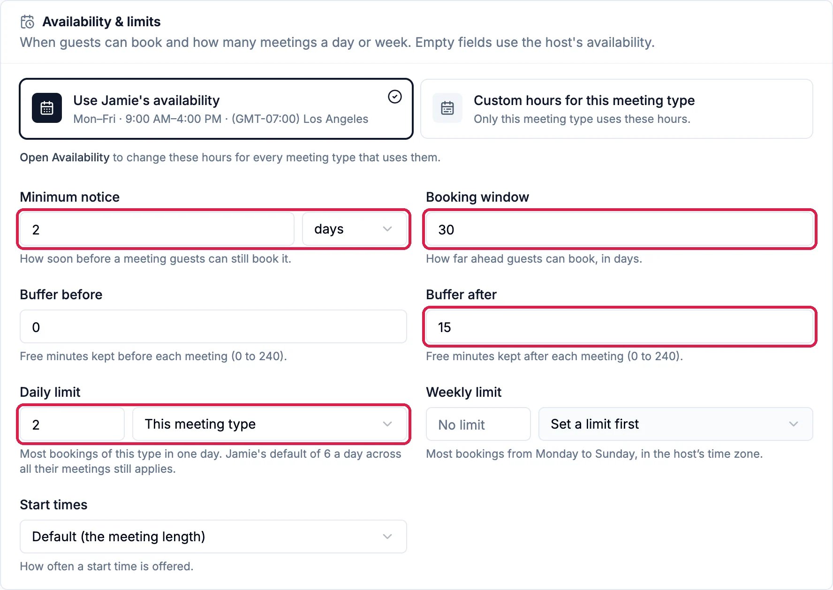Expand the This meeting type dropdown
Viewport: 833px width, 590px height.
[x=270, y=424]
